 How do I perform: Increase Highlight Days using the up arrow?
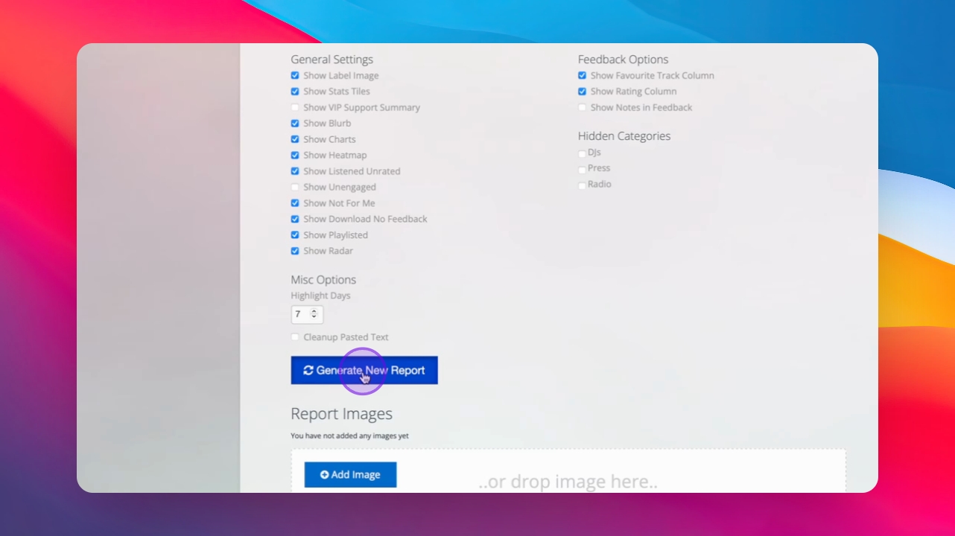[314, 311]
